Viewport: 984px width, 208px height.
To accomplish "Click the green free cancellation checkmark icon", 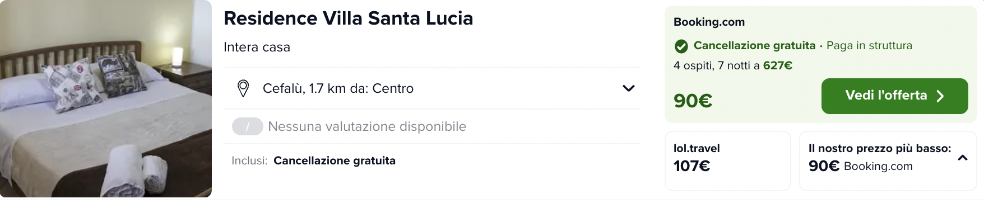I will [x=681, y=46].
